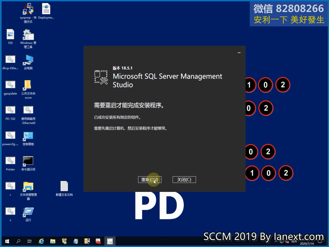Select the 102 image file icon
Viewport: 329px width, 247px height.
pyautogui.click(x=10, y=37)
